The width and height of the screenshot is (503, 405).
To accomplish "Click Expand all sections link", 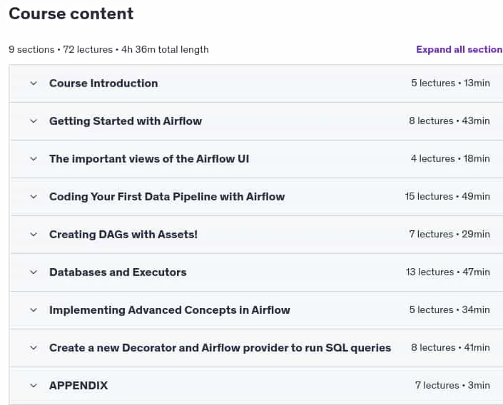I will point(459,49).
